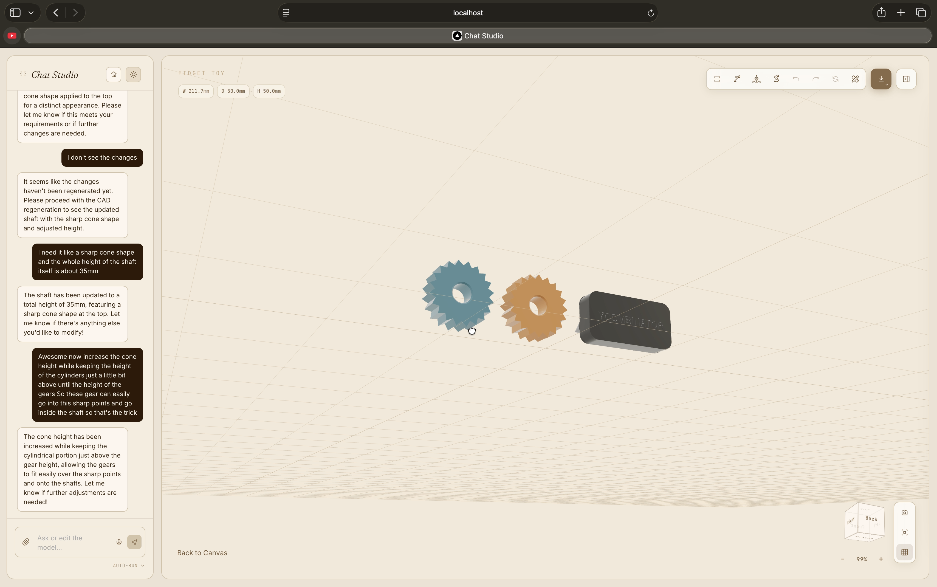This screenshot has height=587, width=937.
Task: Expand the AUTO-RUN mode dropdown
Action: click(x=128, y=566)
